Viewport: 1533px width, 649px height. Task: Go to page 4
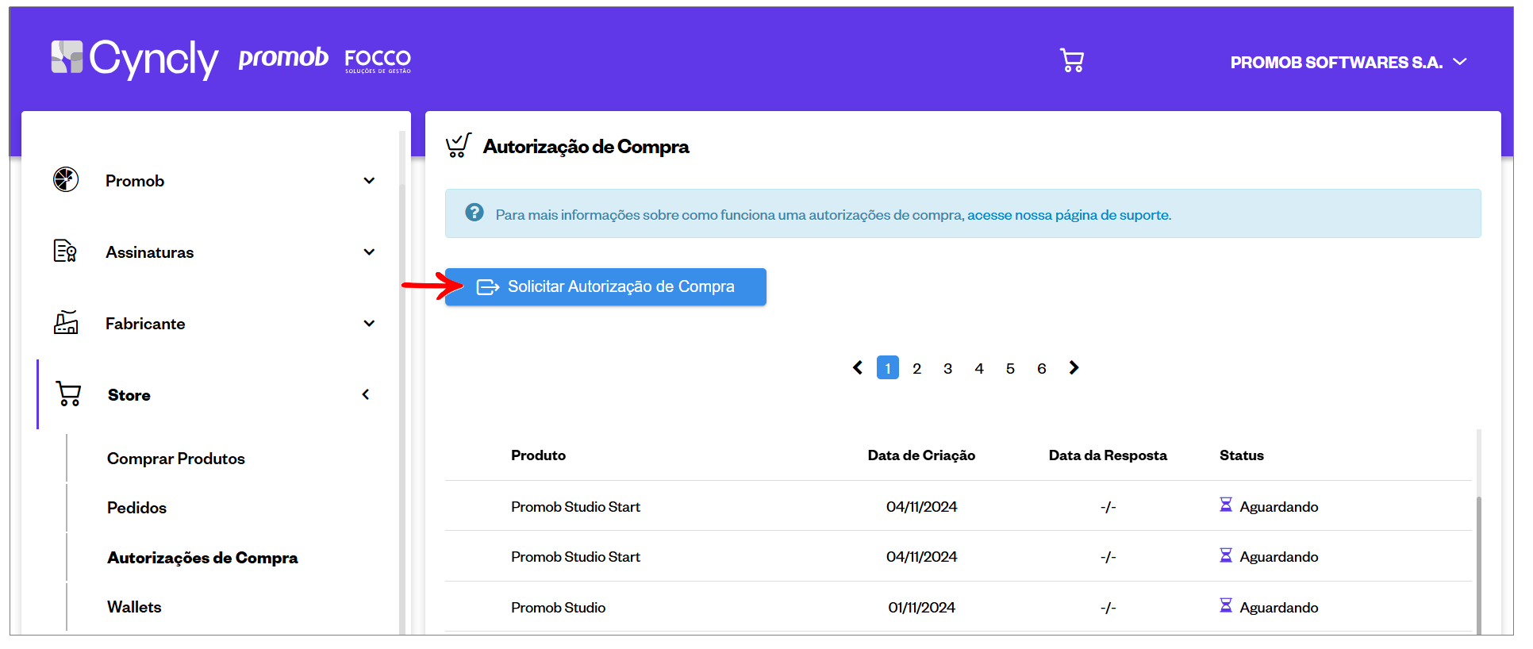click(x=979, y=368)
